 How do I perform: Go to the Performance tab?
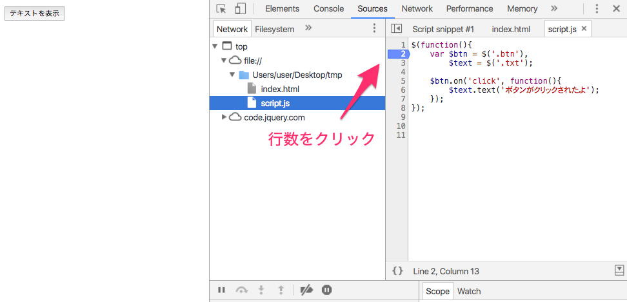click(470, 9)
